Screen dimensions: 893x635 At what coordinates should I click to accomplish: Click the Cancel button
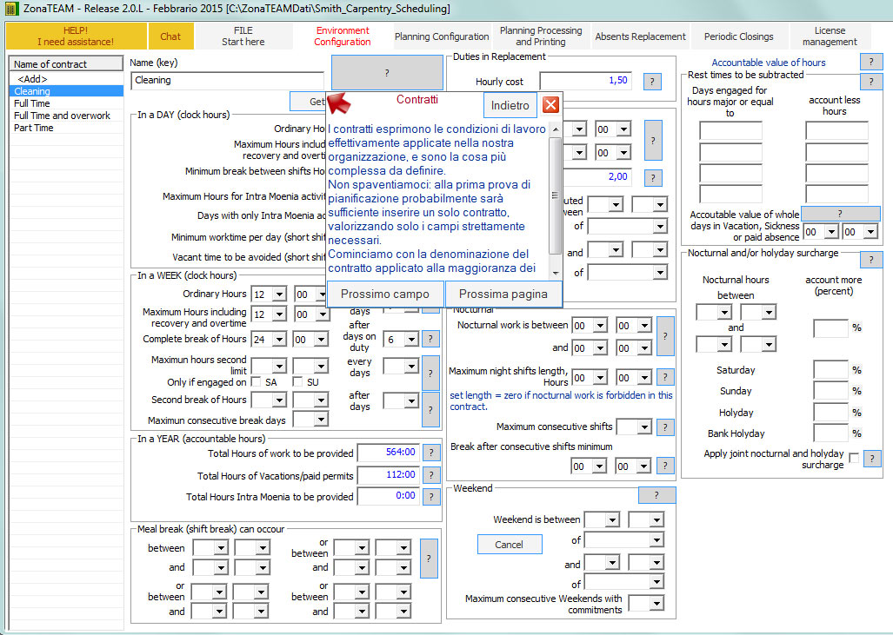(510, 544)
